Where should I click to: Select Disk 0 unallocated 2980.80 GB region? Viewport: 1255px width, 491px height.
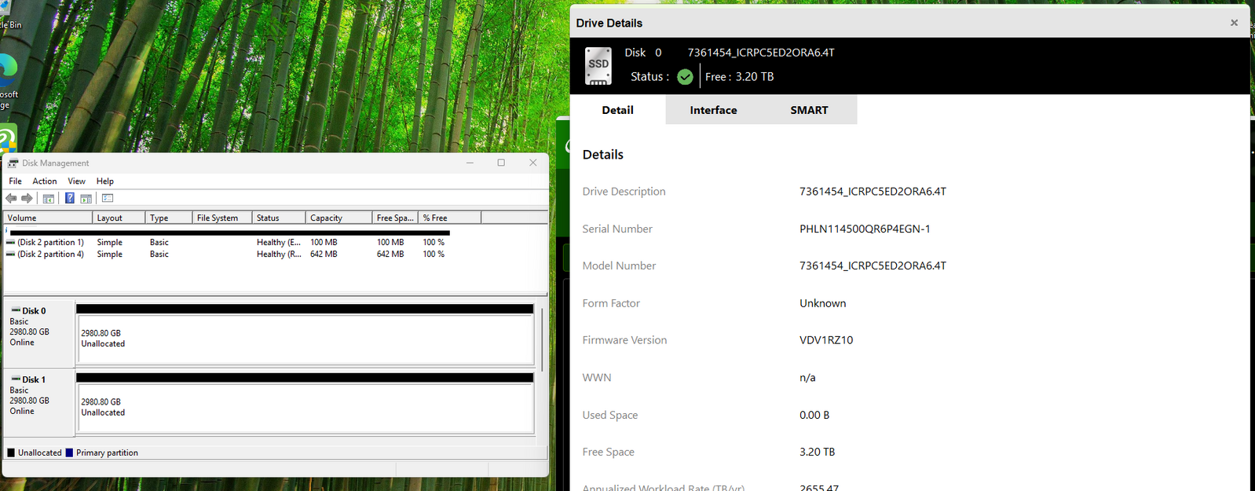[x=305, y=339]
